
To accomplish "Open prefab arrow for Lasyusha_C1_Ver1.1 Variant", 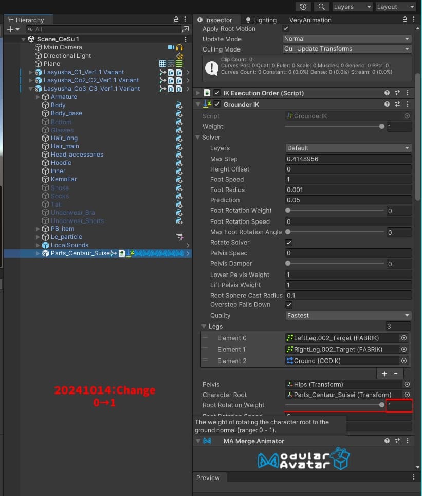I will (x=188, y=72).
